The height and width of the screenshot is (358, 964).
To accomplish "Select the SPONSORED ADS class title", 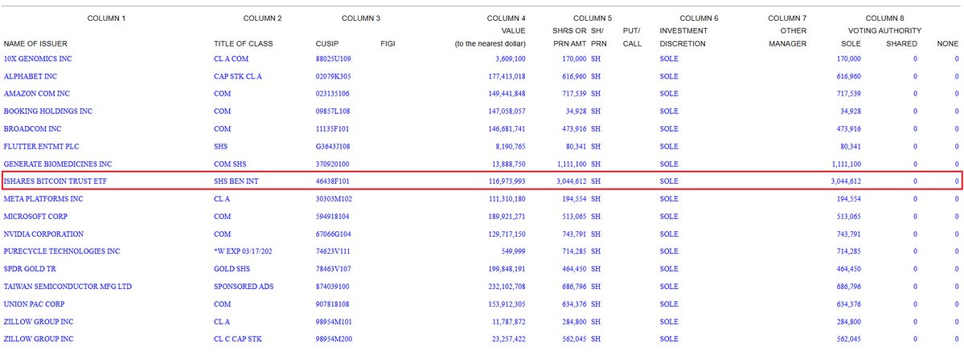I will pyautogui.click(x=244, y=287).
